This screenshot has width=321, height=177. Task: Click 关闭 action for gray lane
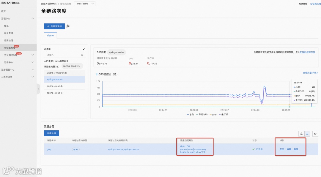tap(282, 149)
